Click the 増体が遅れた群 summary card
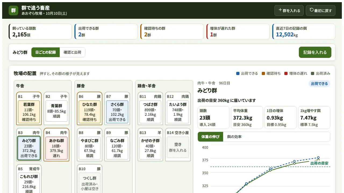This screenshot has width=344, height=193. click(238, 31)
